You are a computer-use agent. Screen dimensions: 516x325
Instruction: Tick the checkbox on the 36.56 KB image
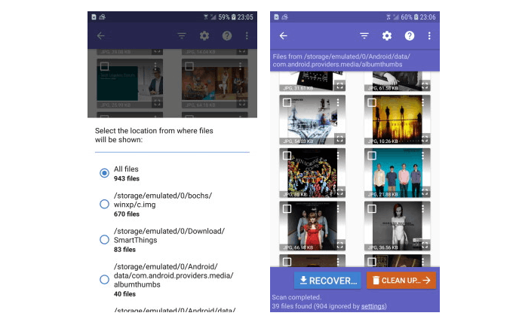(x=372, y=209)
